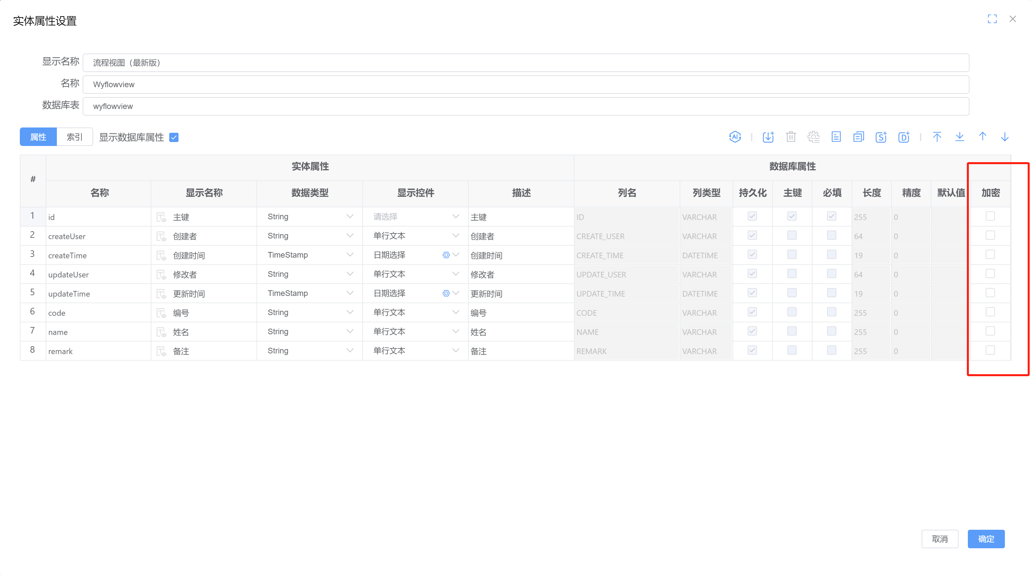Screen dimensions: 1031x575
Task: Click the import attribute icon with download arrow
Action: (x=768, y=137)
